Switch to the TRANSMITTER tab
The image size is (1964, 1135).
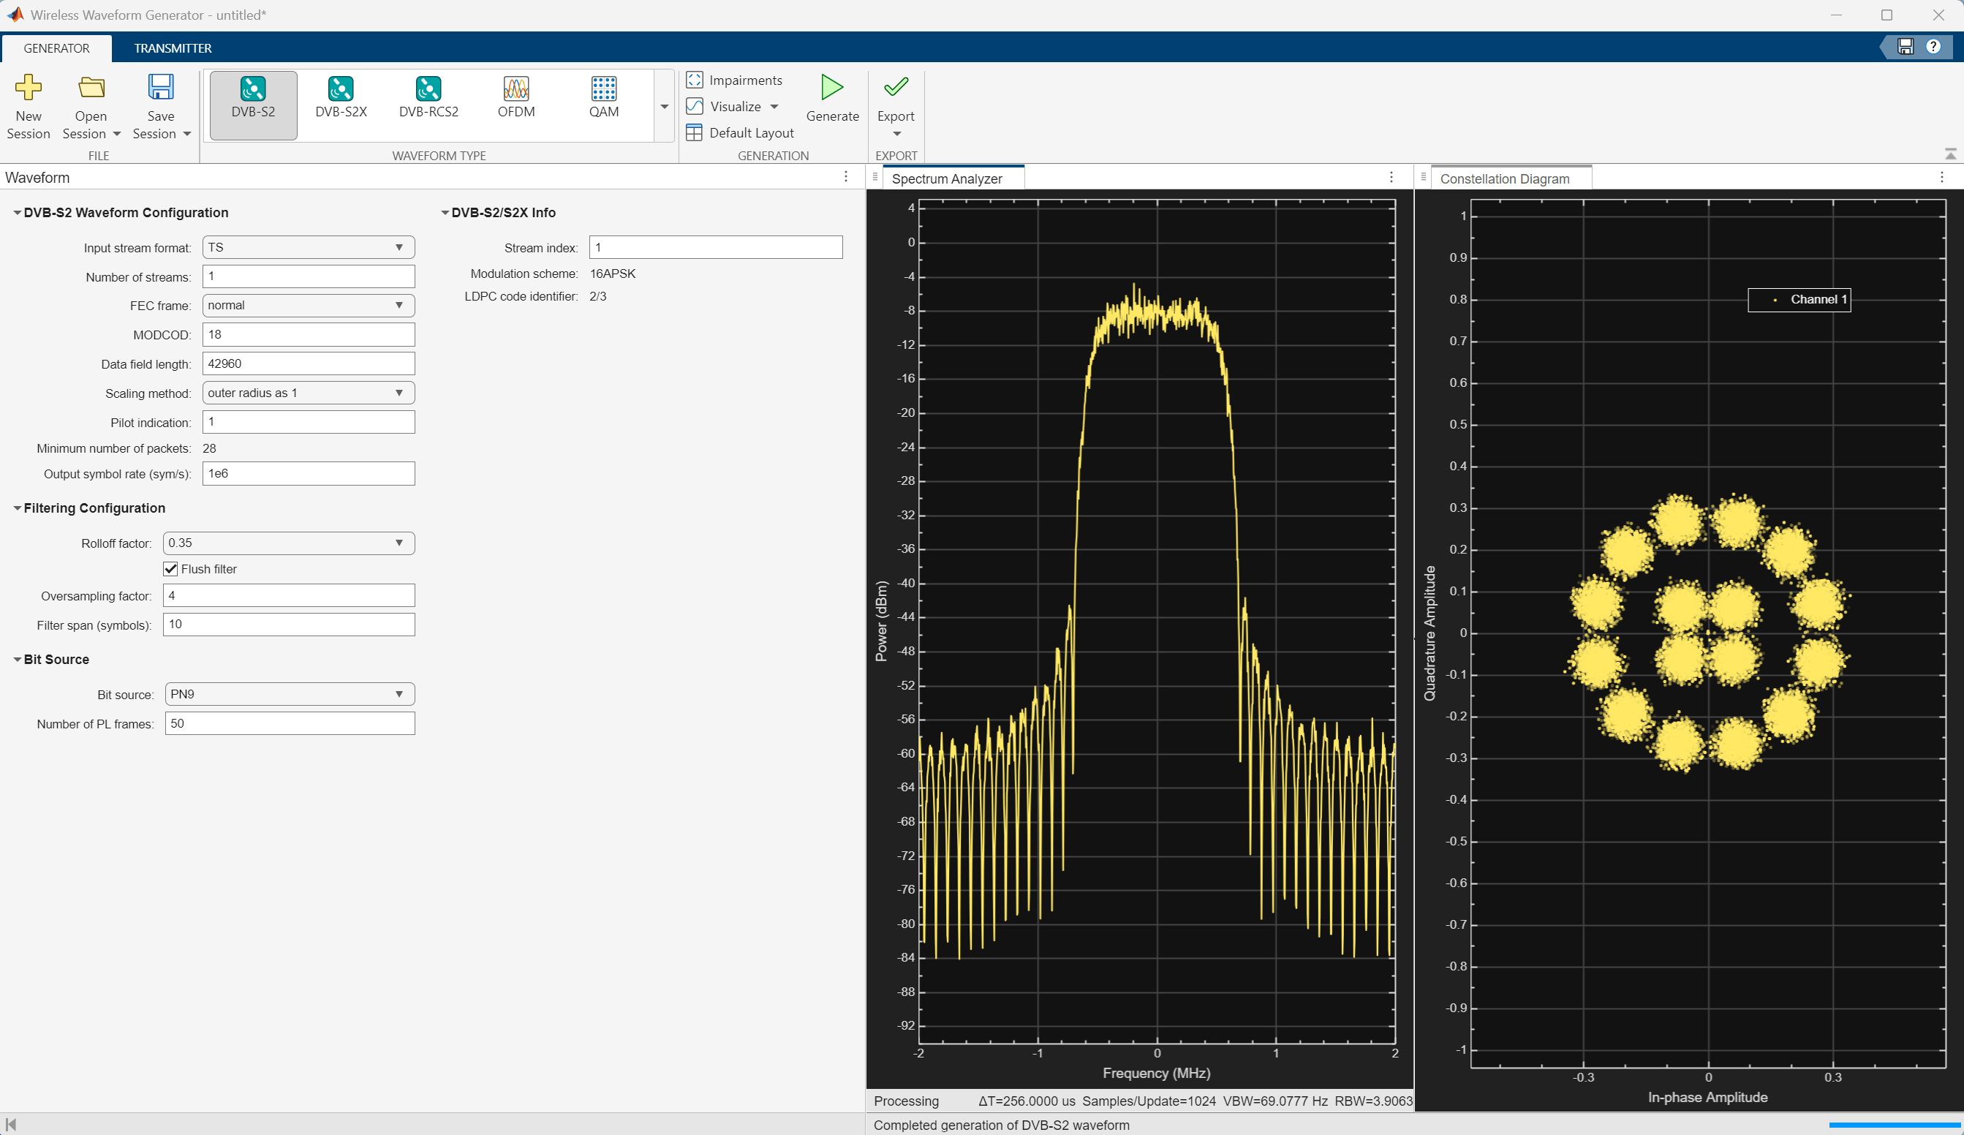(173, 48)
